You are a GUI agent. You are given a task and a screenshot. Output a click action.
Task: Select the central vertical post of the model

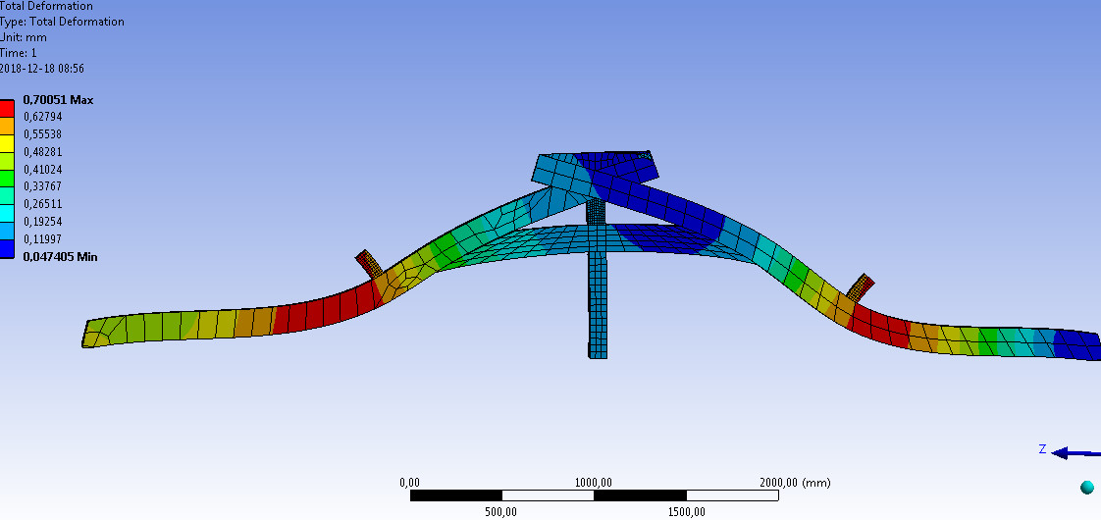pos(598,304)
